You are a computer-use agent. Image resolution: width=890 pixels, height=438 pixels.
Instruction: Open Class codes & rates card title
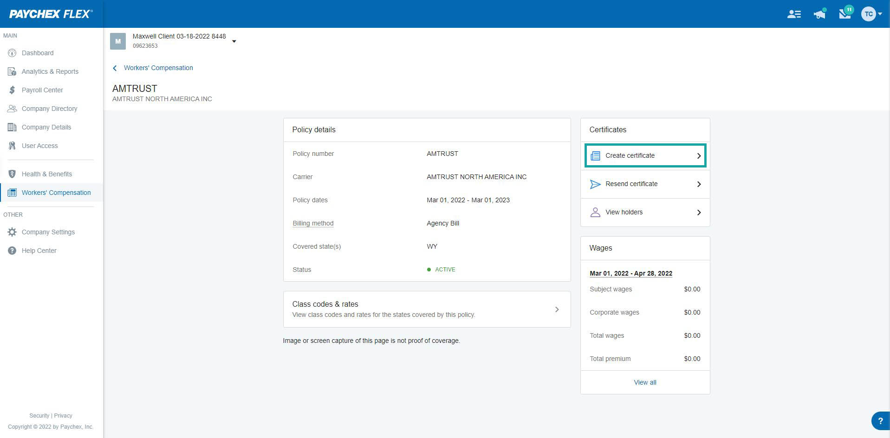coord(325,304)
